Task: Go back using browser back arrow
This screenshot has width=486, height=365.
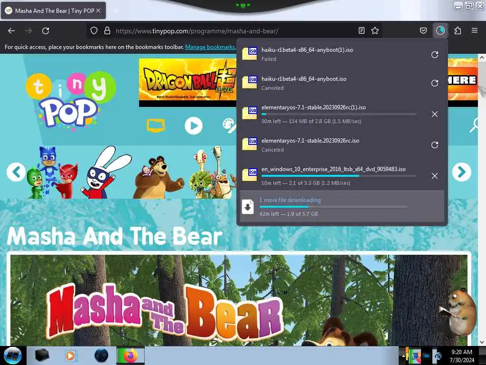Action: pos(11,31)
